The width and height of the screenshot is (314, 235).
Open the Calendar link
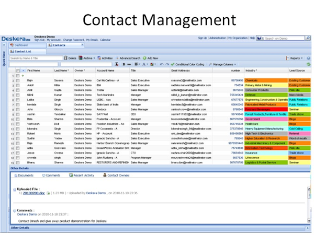point(105,40)
